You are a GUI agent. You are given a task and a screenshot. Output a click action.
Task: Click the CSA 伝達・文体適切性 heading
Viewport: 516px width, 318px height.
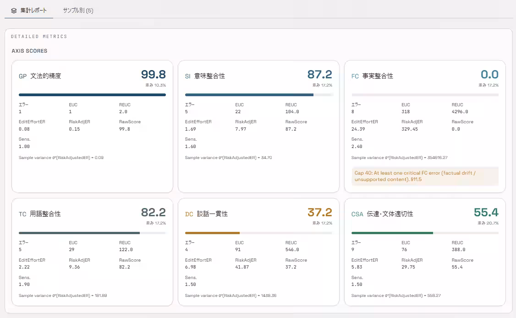[x=382, y=214]
